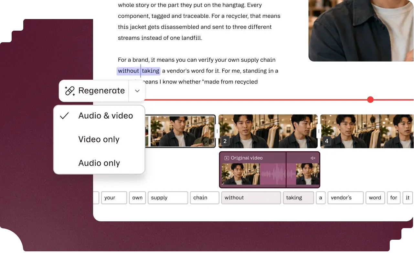Image resolution: width=414 pixels, height=271 pixels.
Task: Choose the Video only option
Action: coord(99,139)
